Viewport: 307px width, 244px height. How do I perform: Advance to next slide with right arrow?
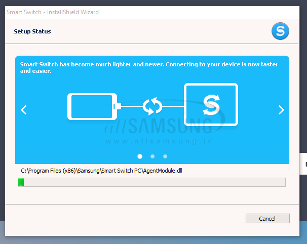[281, 110]
